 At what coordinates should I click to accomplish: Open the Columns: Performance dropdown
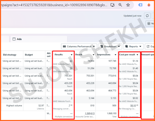pyautogui.click(x=79, y=47)
